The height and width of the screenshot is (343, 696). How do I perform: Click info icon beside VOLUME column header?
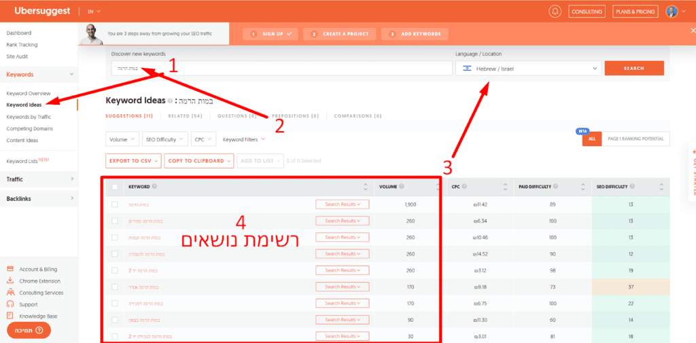pos(401,187)
